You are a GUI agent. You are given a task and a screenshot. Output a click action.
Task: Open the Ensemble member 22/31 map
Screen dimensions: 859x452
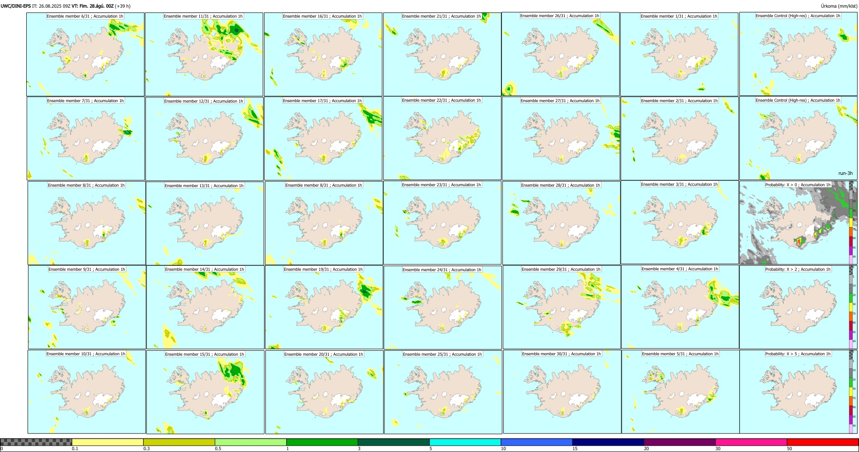(x=442, y=138)
